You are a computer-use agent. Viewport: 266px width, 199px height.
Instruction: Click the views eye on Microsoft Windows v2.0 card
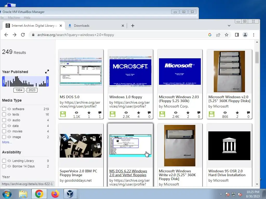(225, 113)
